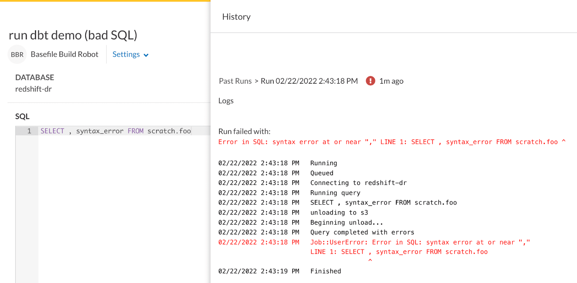Image resolution: width=577 pixels, height=283 pixels.
Task: Click the red failed-run error icon
Action: 370,81
